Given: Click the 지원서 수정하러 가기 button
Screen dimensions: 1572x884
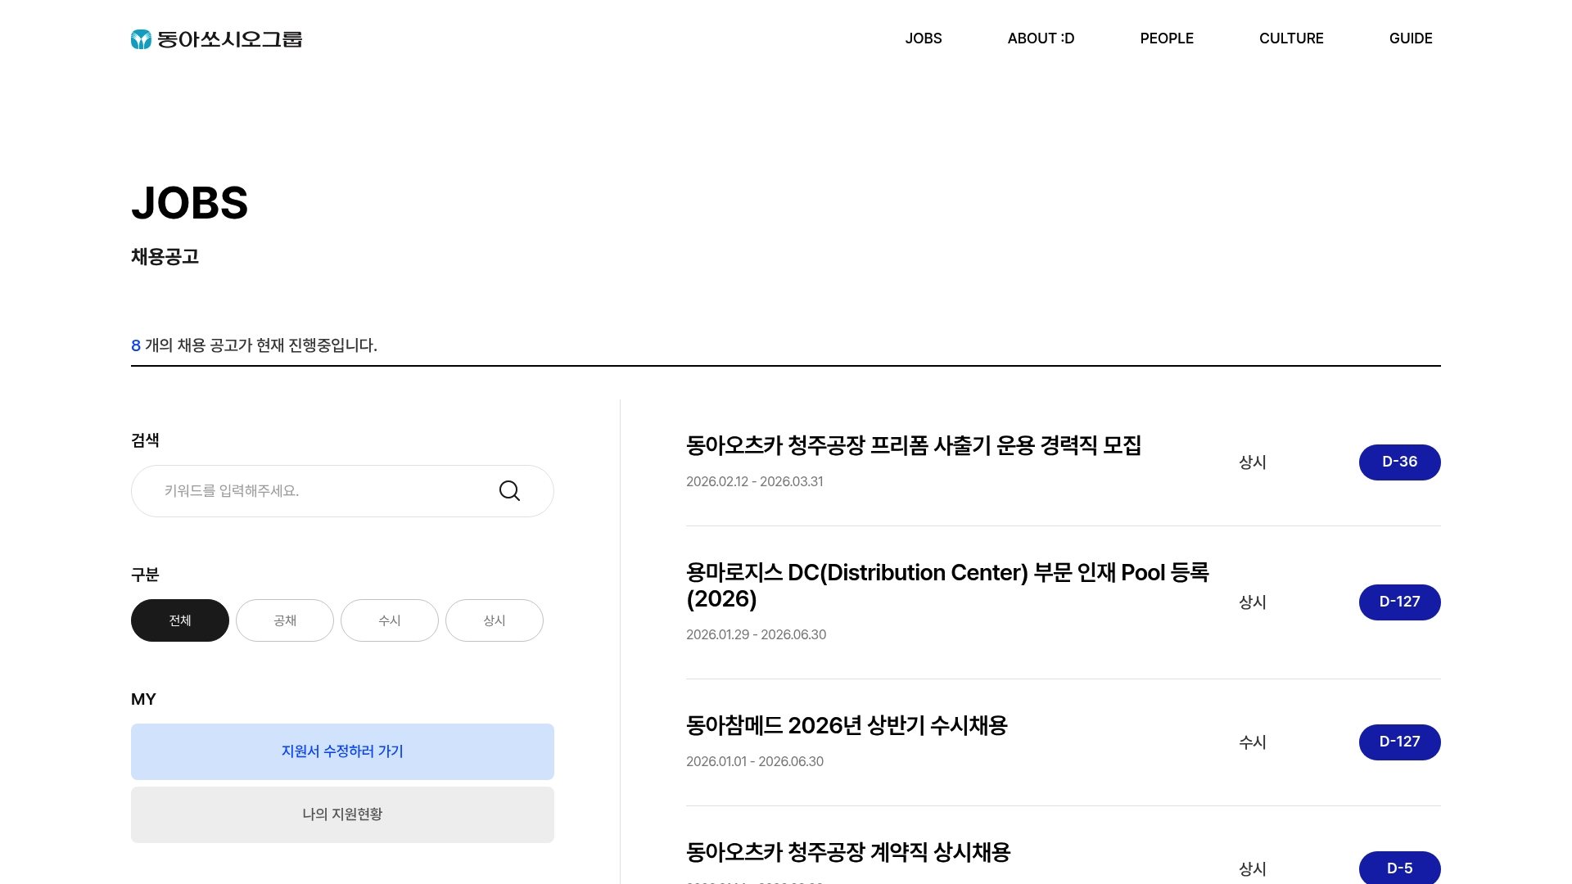Looking at the screenshot, I should point(342,751).
